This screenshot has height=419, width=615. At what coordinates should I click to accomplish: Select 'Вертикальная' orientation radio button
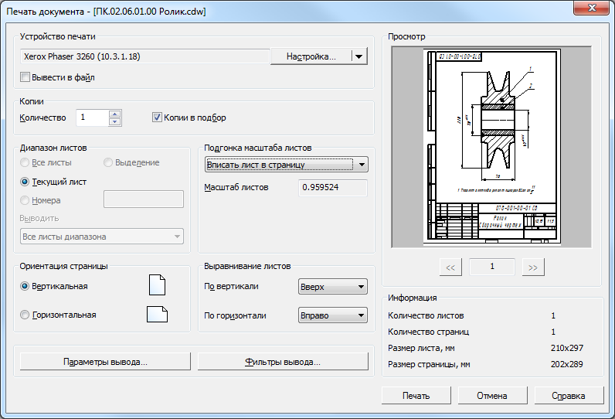point(25,286)
